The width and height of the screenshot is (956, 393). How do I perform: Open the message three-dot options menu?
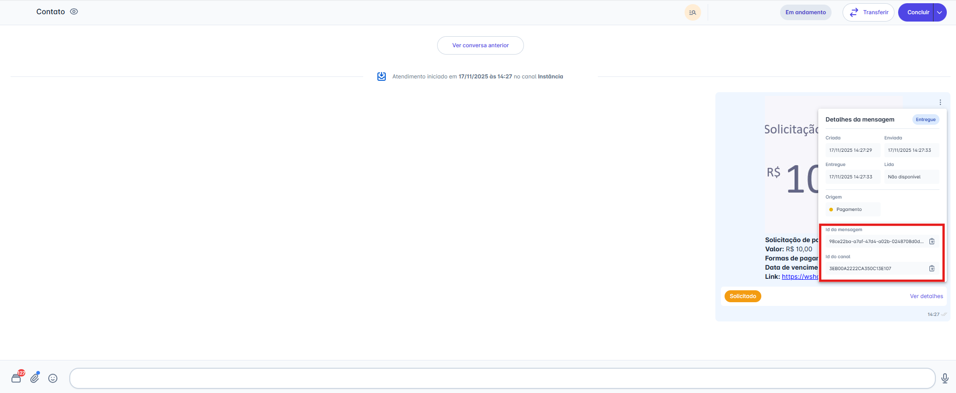pos(940,102)
